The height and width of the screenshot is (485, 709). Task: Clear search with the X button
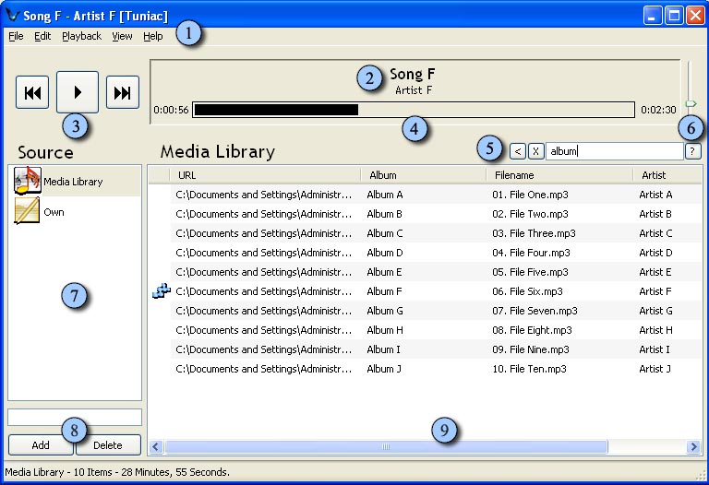pyautogui.click(x=535, y=151)
